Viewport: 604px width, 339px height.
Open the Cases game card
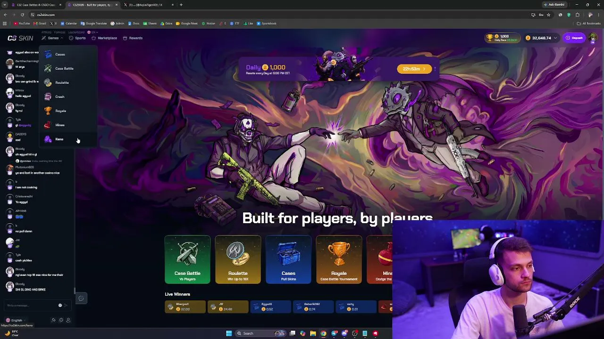point(288,259)
